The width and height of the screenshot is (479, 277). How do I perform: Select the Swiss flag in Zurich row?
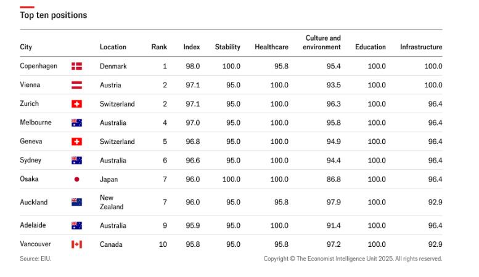76,104
